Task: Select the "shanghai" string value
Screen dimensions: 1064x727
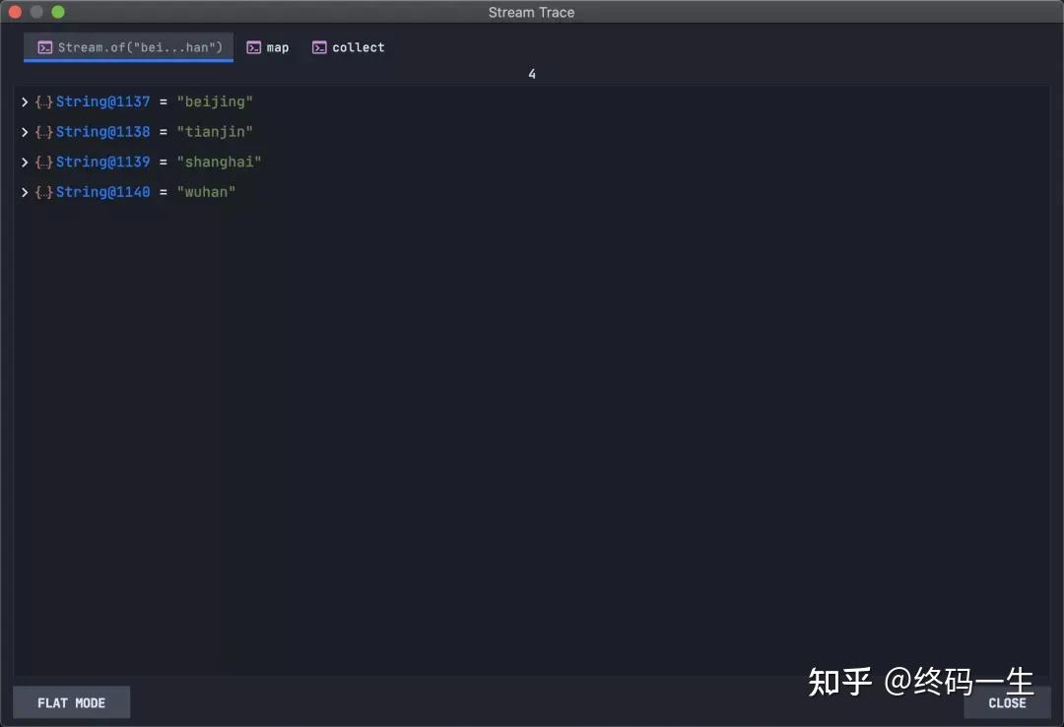Action: pos(219,161)
